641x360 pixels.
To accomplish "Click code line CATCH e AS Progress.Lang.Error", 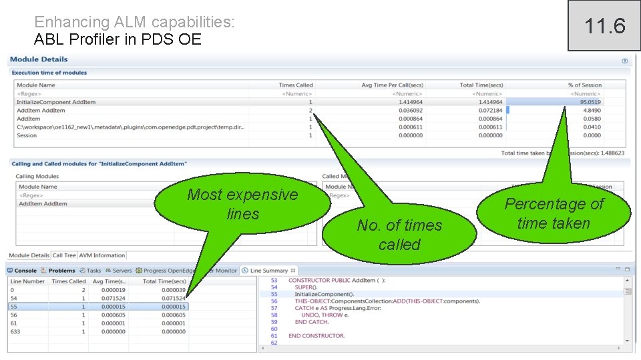I will [x=338, y=308].
